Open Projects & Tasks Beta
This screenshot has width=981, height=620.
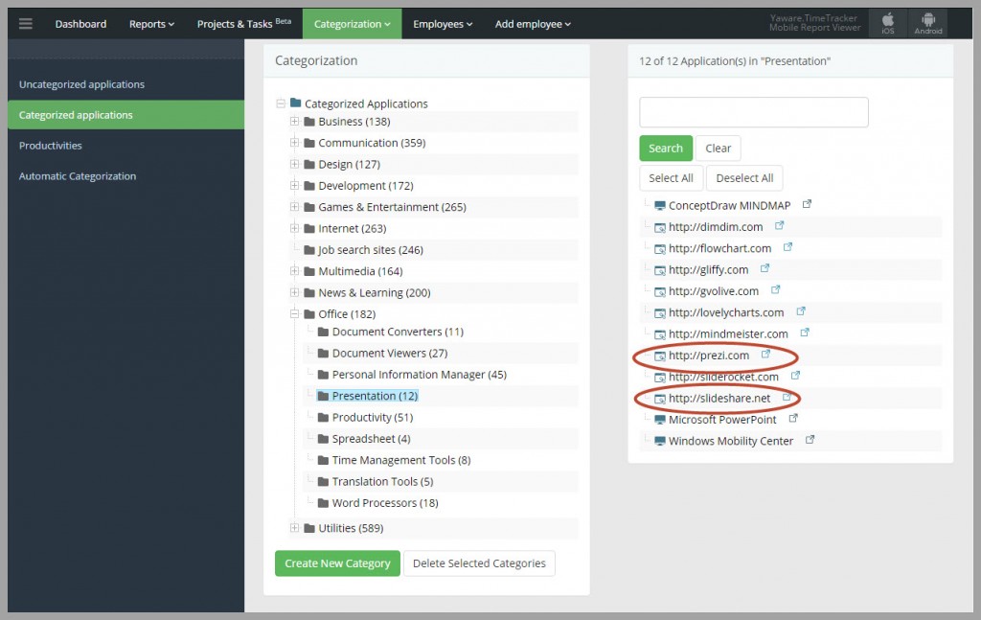[244, 24]
